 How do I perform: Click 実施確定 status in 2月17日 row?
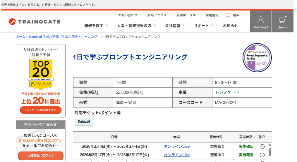click(x=246, y=155)
